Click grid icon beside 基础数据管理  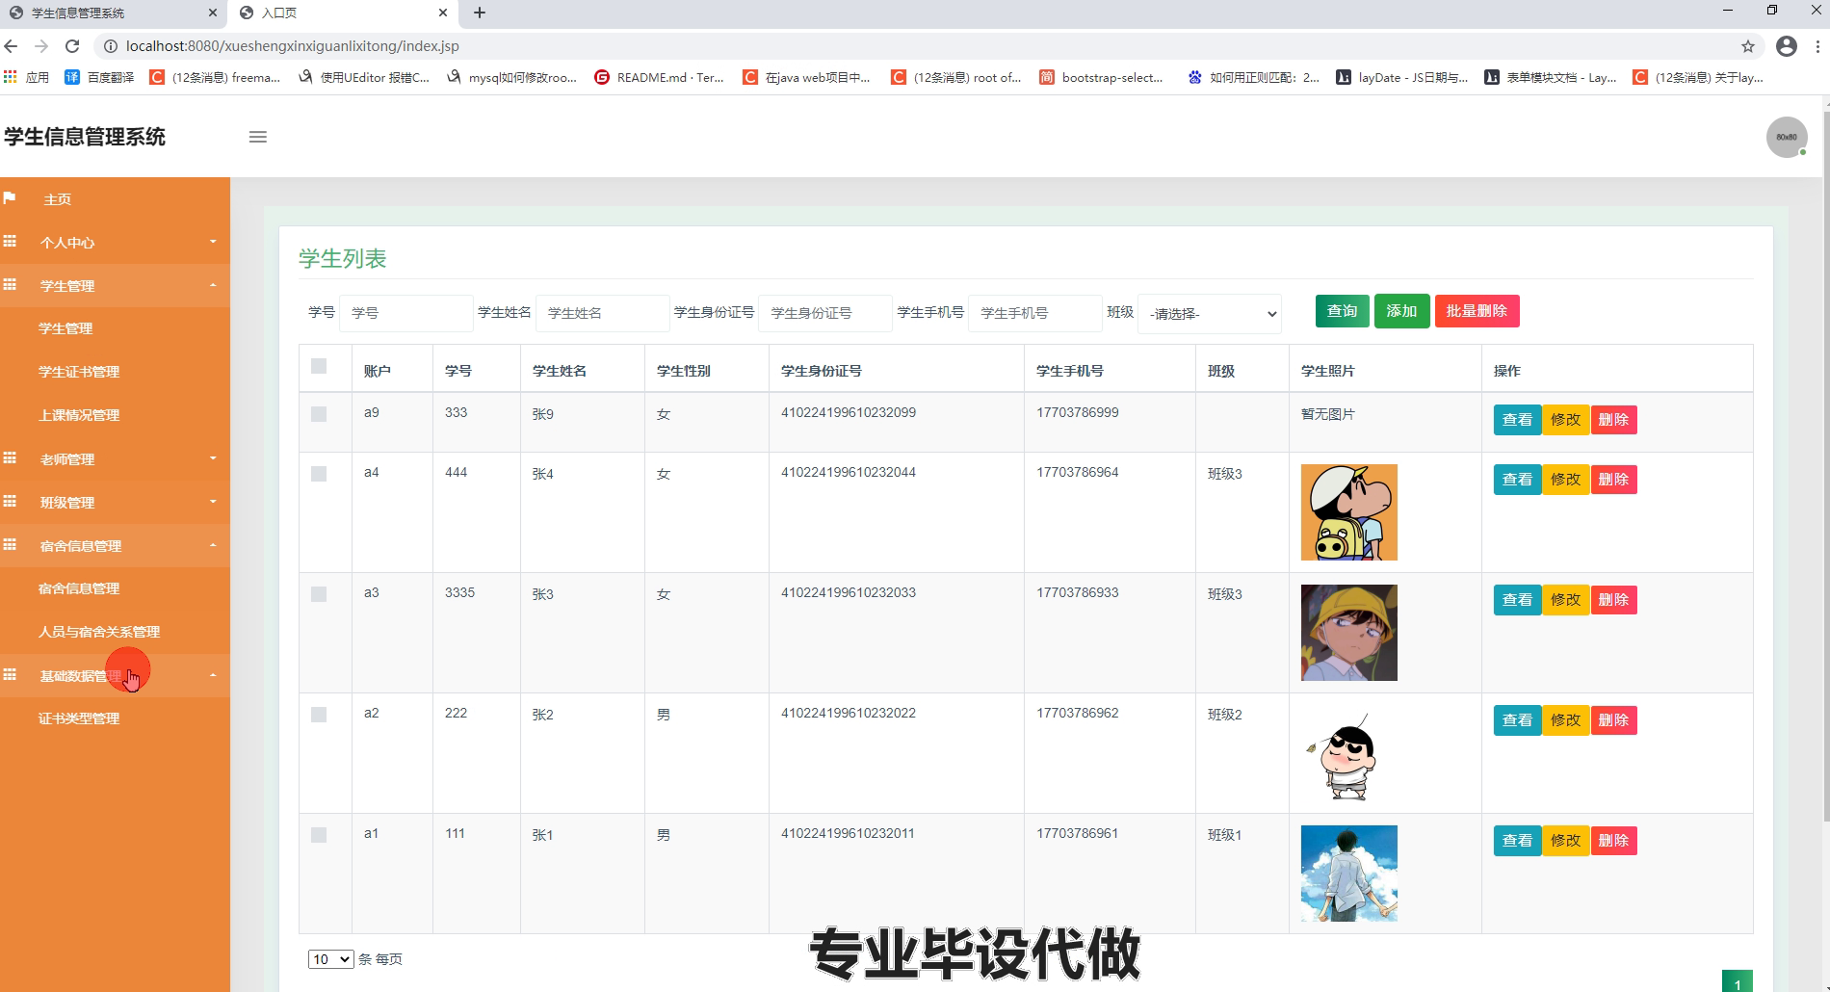coord(10,675)
